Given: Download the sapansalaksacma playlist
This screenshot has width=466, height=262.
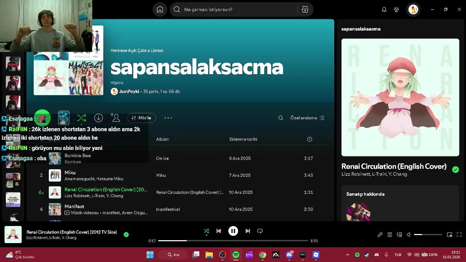Looking at the screenshot, I should pyautogui.click(x=98, y=118).
